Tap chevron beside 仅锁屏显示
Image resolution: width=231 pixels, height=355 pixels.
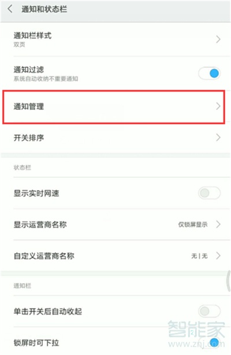218,224
